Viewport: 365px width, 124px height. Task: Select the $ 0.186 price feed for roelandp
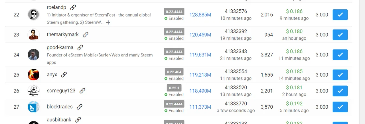coord(294,11)
